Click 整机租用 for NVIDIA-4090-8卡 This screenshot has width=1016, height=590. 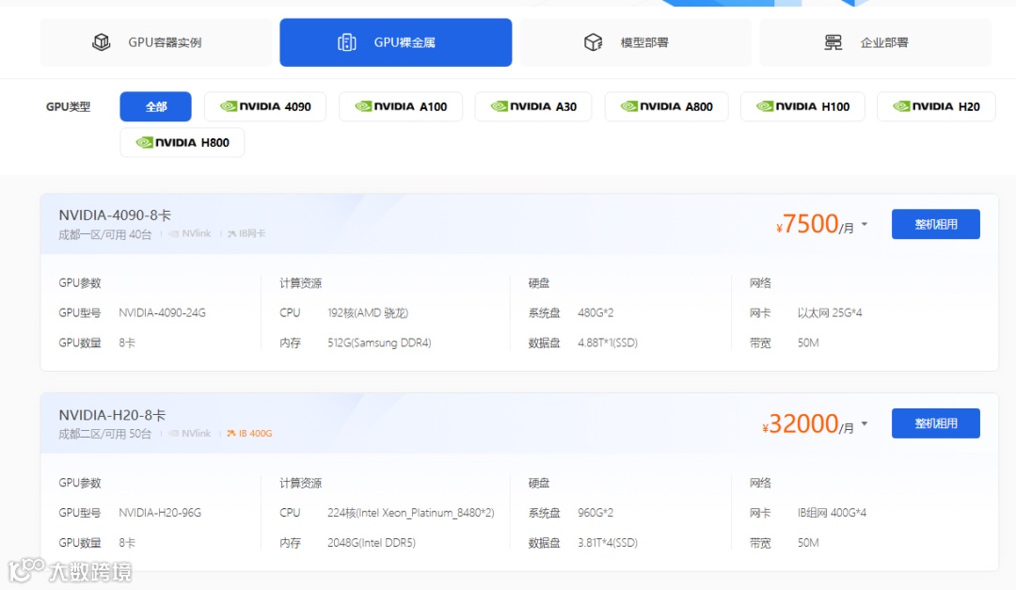(x=936, y=224)
